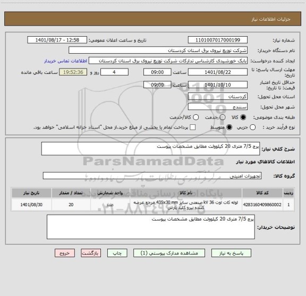The image size is (306, 296).
Task: Select the جزیی purchase type radio
Action: point(252,128)
